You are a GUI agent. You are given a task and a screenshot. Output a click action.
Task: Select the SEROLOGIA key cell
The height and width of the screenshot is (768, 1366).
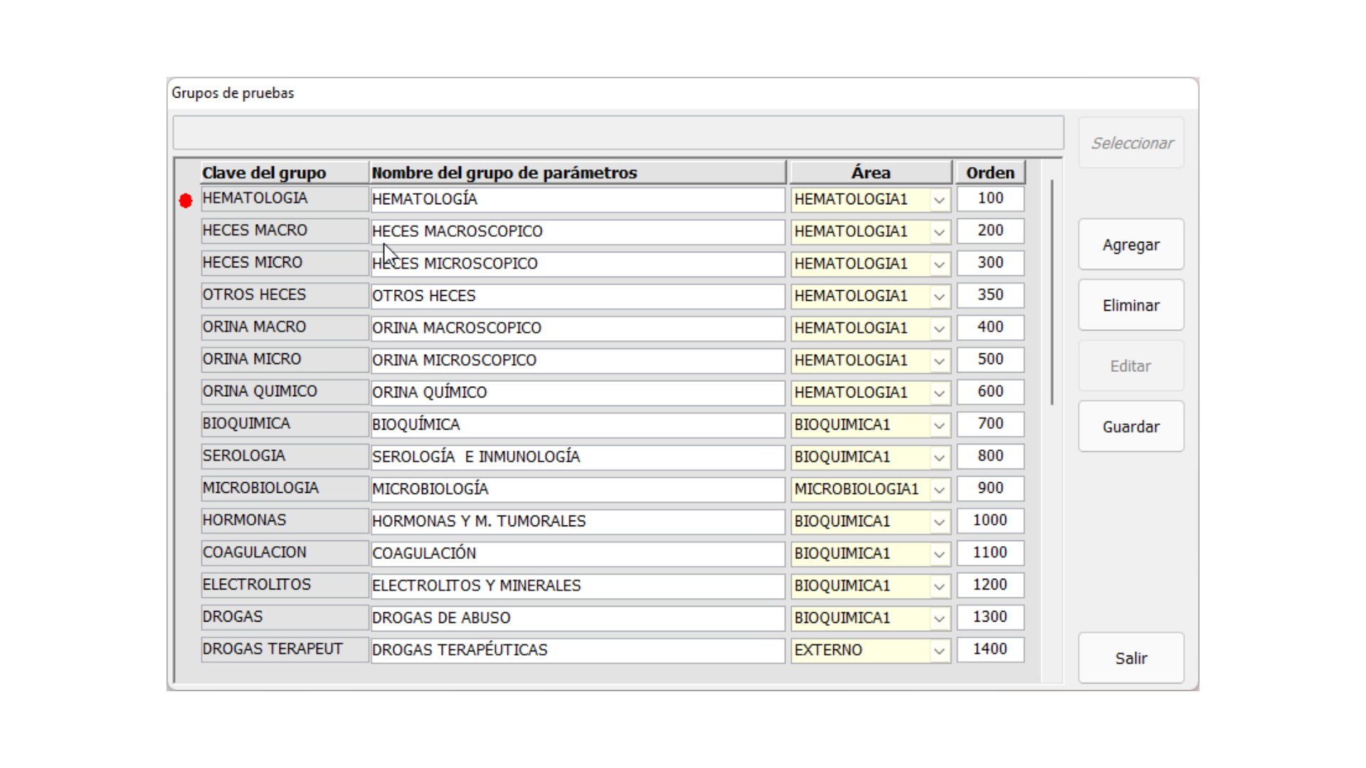click(x=284, y=456)
